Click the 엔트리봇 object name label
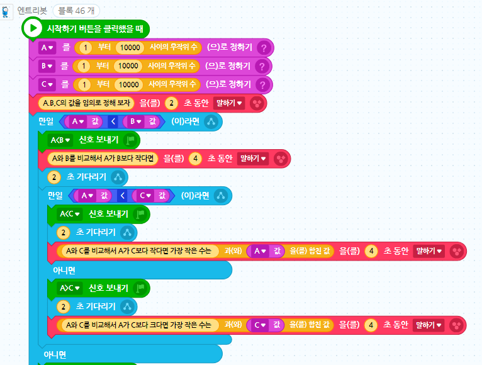Viewport: 482px width, 365px height. pyautogui.click(x=32, y=11)
